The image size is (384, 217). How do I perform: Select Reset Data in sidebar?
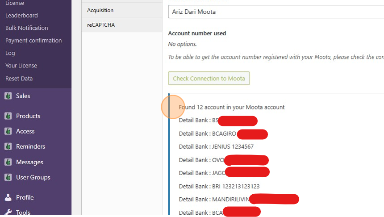[19, 79]
